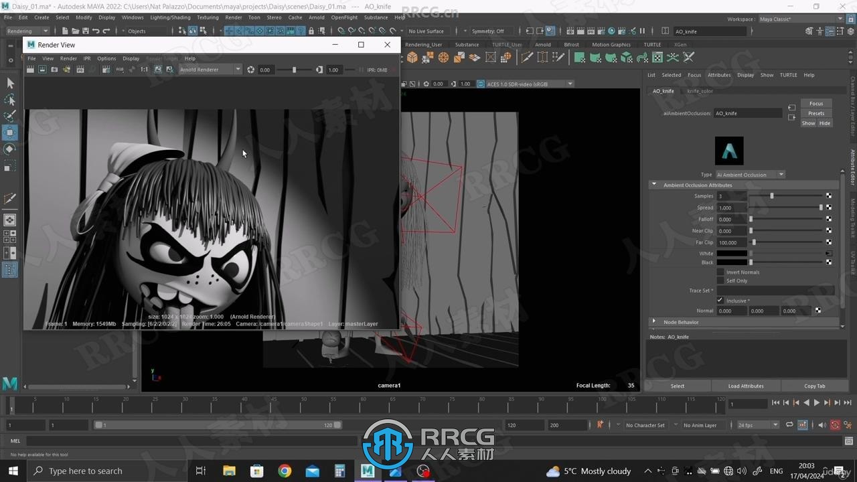Image resolution: width=857 pixels, height=482 pixels.
Task: Activate the Scale tool in toolbox
Action: point(10,165)
